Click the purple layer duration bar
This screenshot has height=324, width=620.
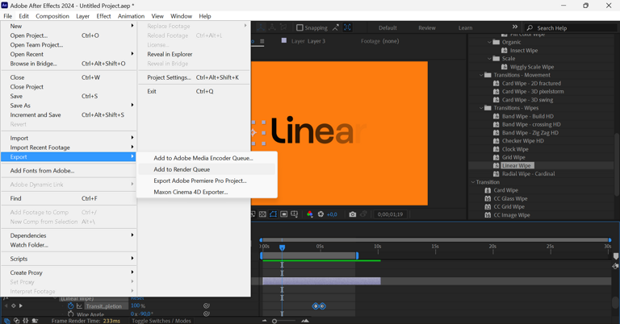click(x=321, y=281)
